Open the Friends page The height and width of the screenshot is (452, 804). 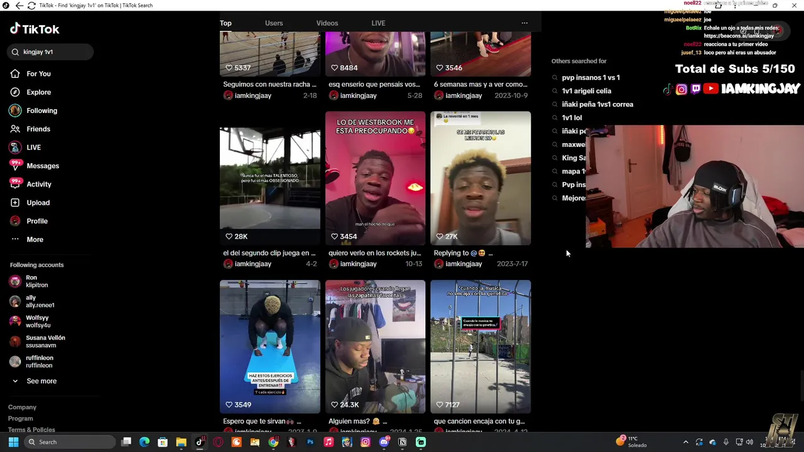tap(30, 129)
